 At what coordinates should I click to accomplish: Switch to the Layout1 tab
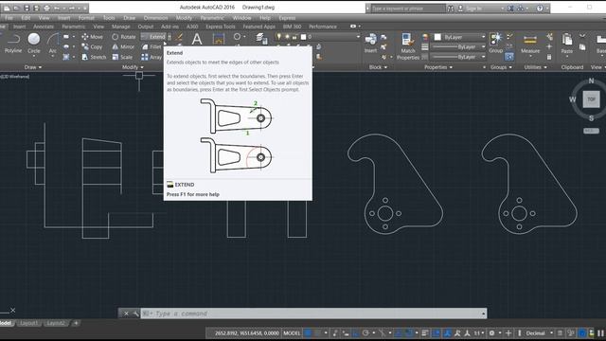pos(29,323)
